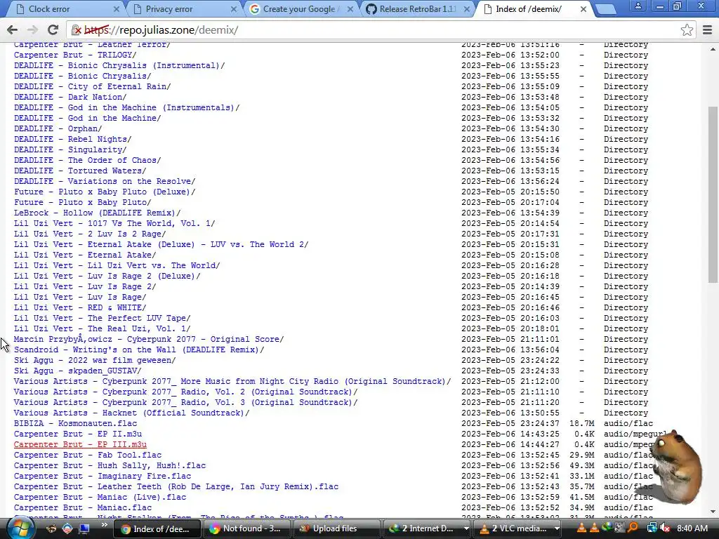Open Lil Uzi Vert - 2 Luv Is 2 Rage
Viewport: 719px width, 539px height.
[90, 234]
